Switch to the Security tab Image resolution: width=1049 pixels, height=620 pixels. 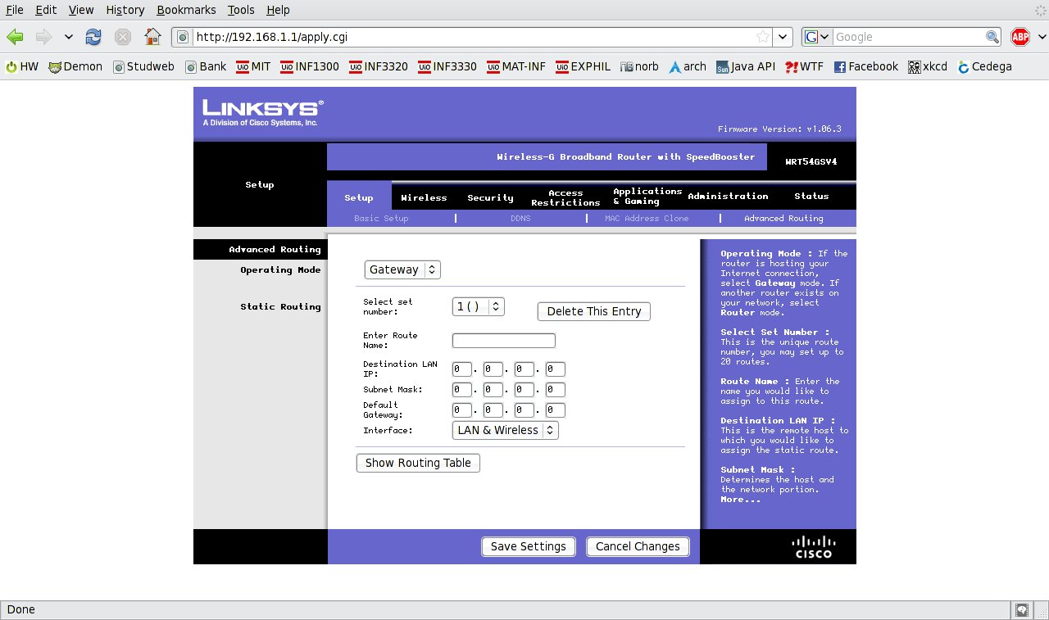[490, 197]
